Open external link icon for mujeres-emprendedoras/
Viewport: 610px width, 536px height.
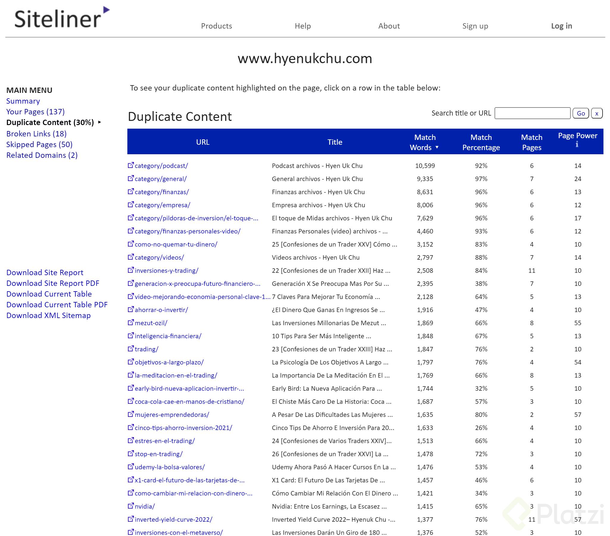131,414
